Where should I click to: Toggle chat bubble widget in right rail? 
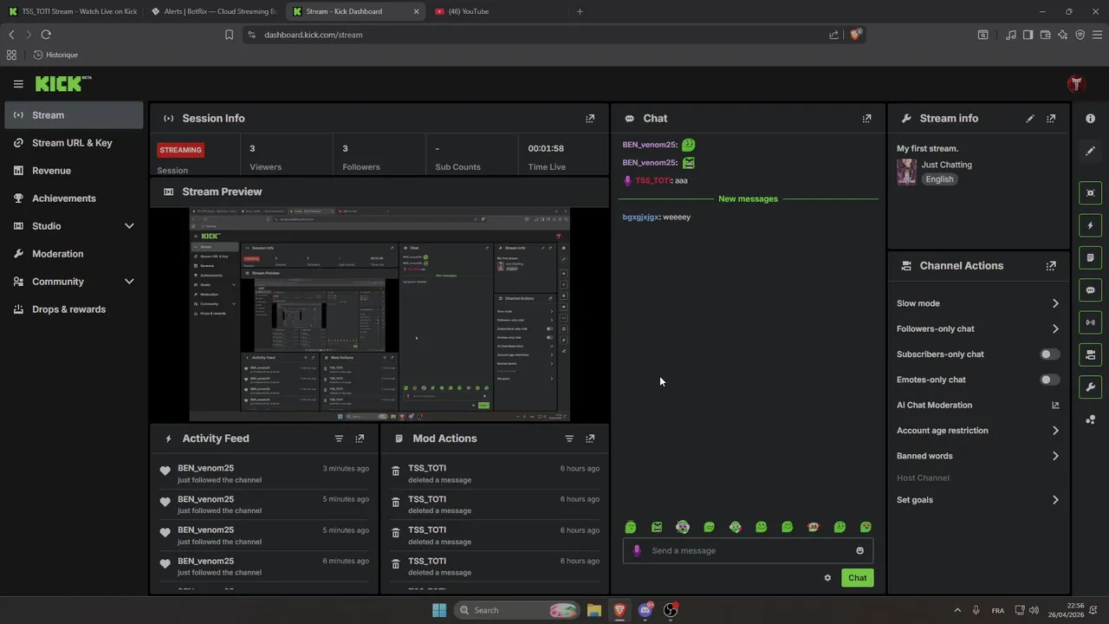click(x=1091, y=290)
